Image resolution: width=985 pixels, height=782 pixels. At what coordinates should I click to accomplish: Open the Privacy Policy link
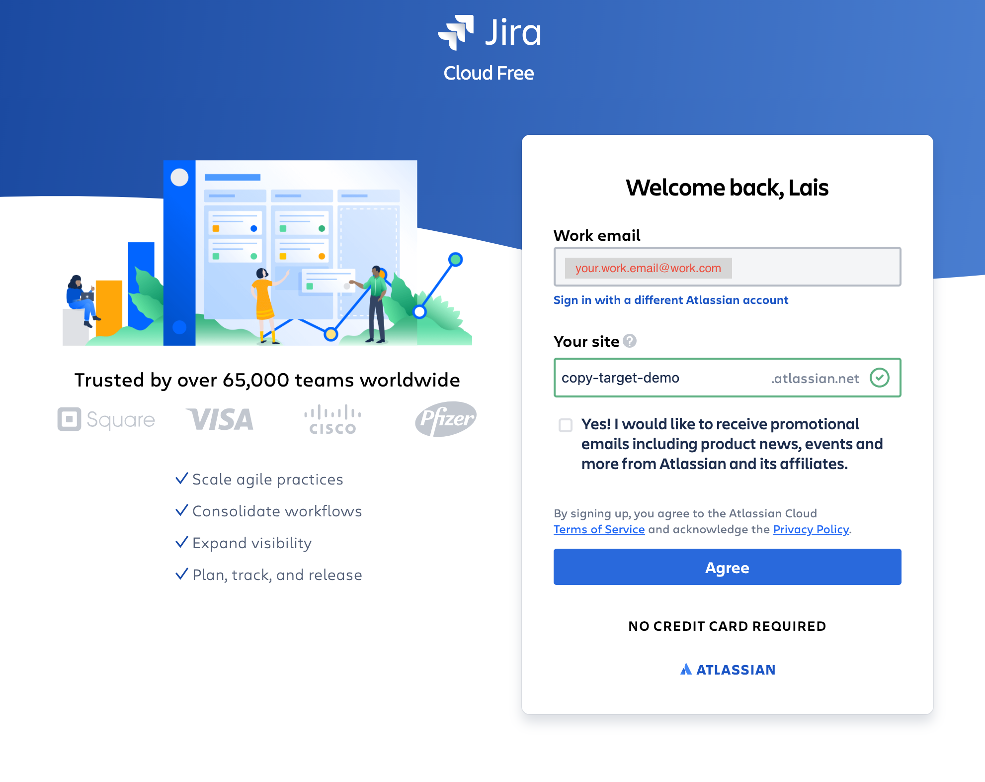[x=810, y=529]
